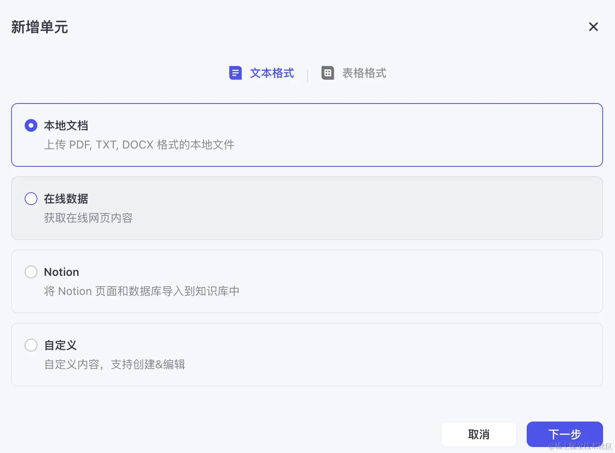This screenshot has height=453, width=615.
Task: Click the Notion option title text
Action: [x=62, y=272]
